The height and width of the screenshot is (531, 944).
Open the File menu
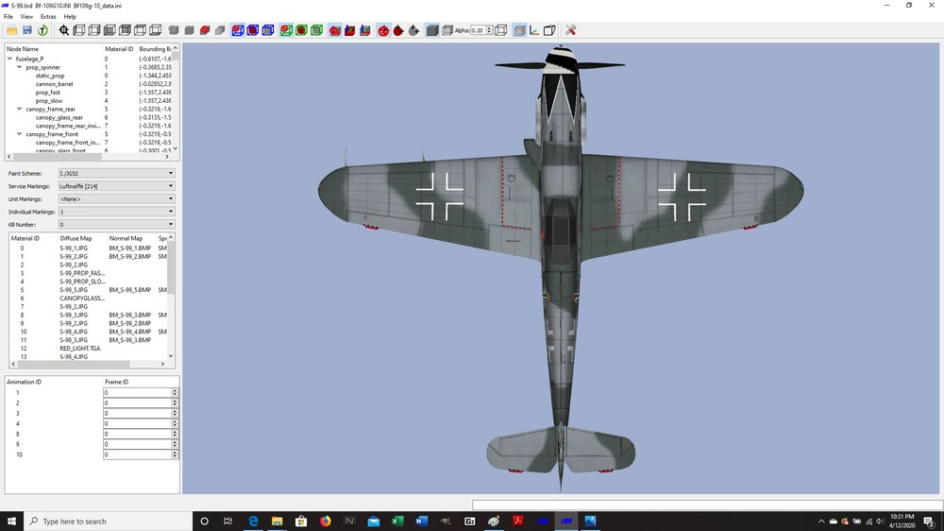(8, 17)
